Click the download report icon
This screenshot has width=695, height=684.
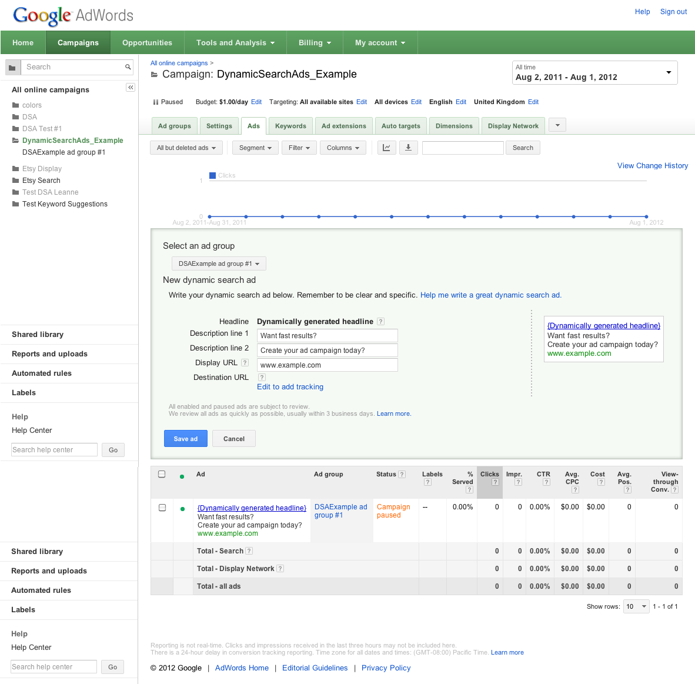click(408, 148)
